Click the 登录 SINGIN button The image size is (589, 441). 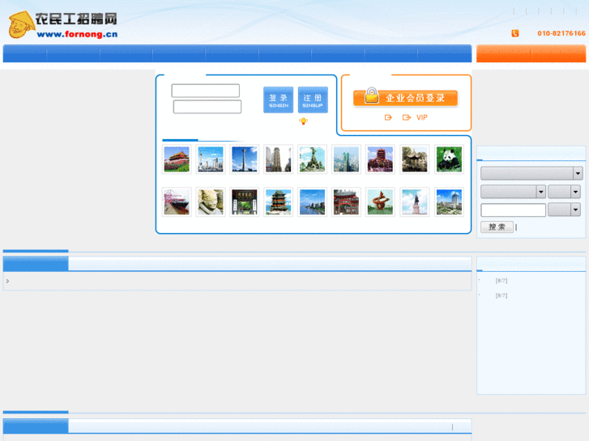click(x=279, y=100)
